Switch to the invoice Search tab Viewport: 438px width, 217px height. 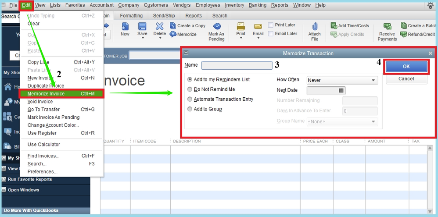pyautogui.click(x=220, y=16)
